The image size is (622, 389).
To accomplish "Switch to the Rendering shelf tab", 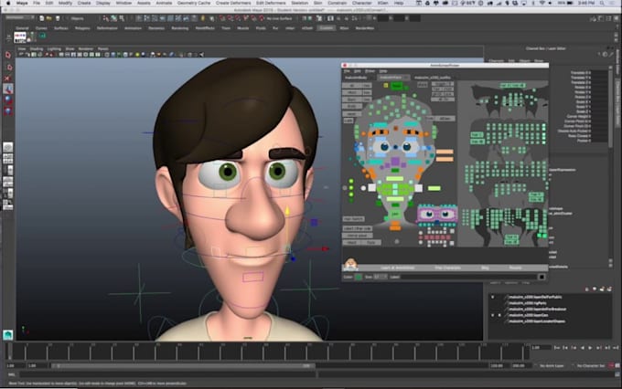I will coord(179,28).
